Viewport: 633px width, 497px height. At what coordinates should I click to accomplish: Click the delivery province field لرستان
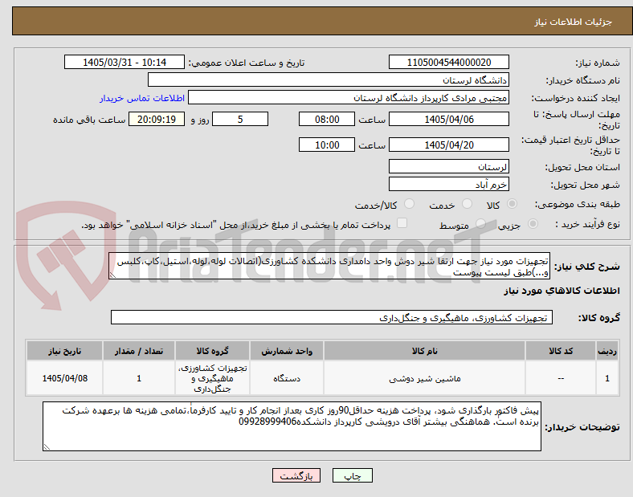[449, 167]
